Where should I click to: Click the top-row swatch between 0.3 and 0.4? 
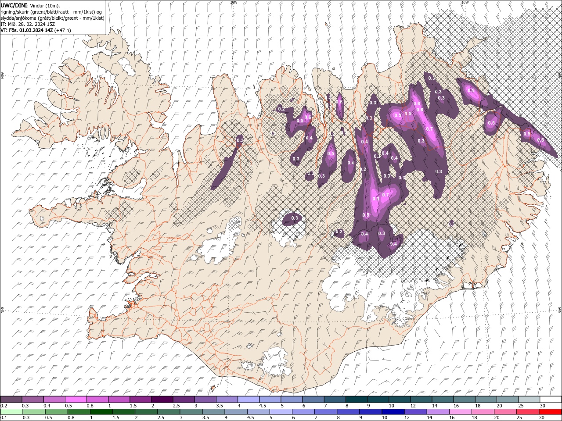tap(33, 400)
